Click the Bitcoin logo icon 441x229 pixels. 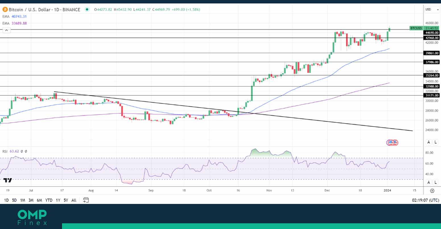pyautogui.click(x=5, y=9)
